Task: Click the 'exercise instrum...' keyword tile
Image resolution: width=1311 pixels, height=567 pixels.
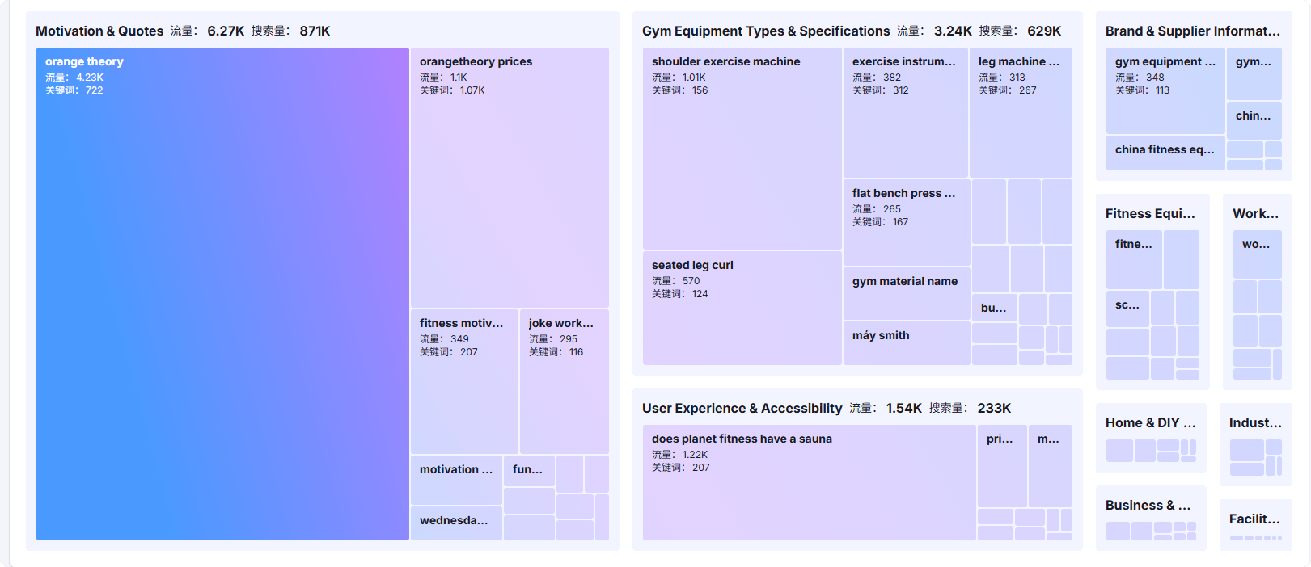Action: pyautogui.click(x=905, y=112)
